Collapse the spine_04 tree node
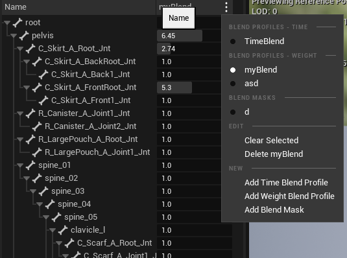Viewport: 347px width, 258px height. [x=40, y=204]
